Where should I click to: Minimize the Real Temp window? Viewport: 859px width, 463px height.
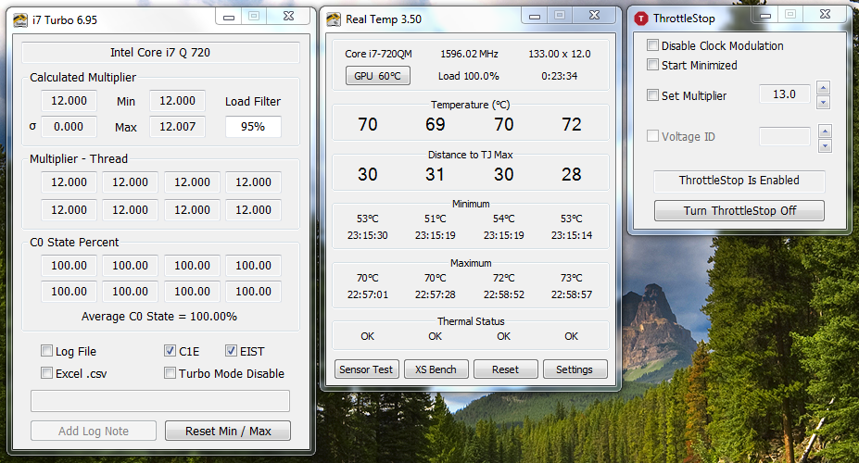(x=535, y=16)
